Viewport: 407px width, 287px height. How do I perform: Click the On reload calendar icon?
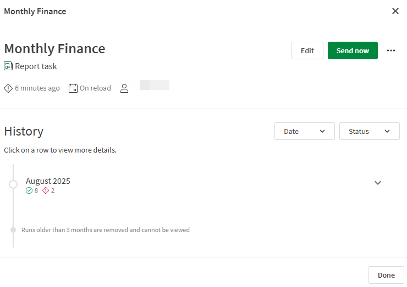click(x=73, y=88)
